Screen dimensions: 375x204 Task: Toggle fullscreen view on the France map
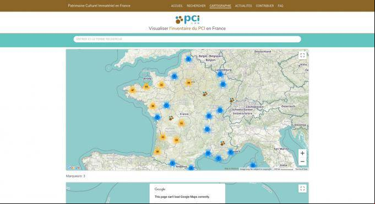(x=302, y=56)
